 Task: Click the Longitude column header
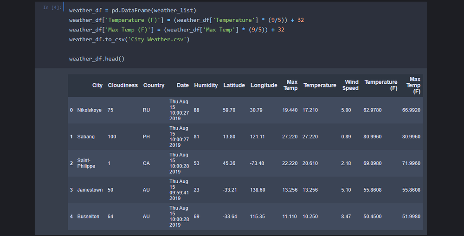point(264,85)
